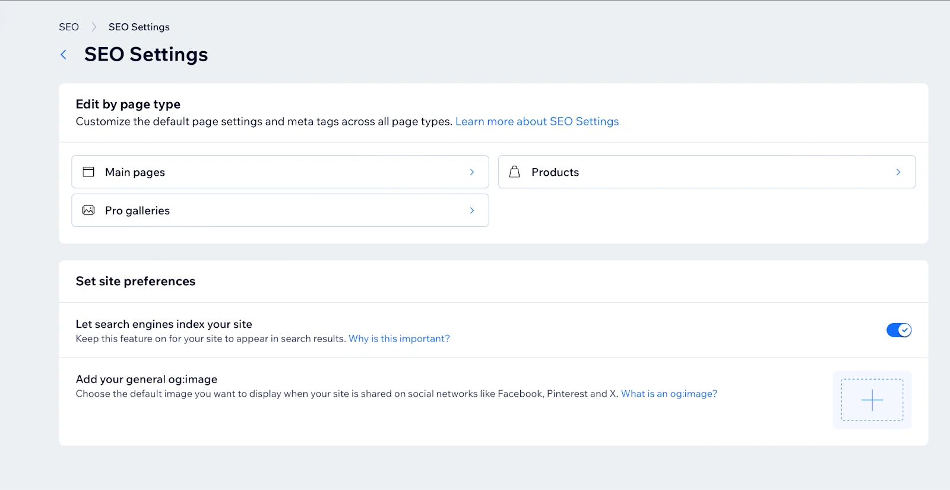Add og:image via the plus icon

click(x=872, y=400)
